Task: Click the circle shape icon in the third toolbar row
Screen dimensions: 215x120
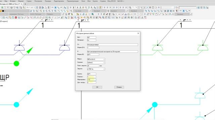Action: coord(138,14)
